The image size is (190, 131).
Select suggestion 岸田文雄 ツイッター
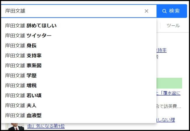pos(79,36)
